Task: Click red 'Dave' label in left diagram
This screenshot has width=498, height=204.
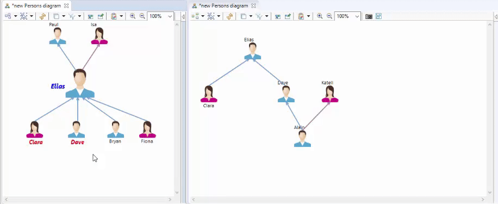Action: [78, 142]
